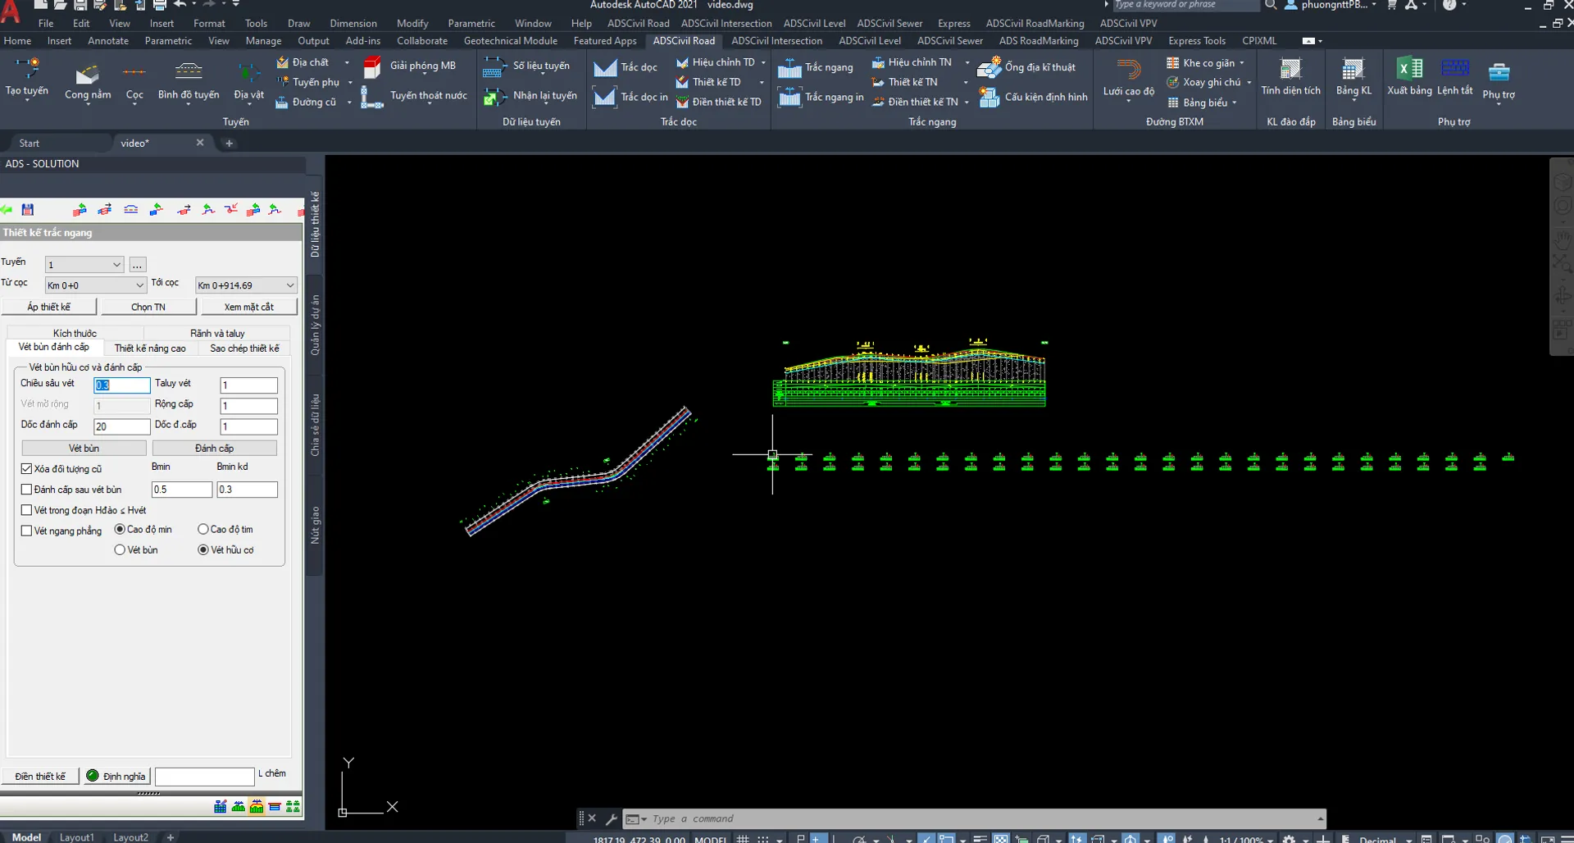Screen dimensions: 1574x843
Task: Expand the Khe co giãn dropdown arrow
Action: [x=1242, y=63]
